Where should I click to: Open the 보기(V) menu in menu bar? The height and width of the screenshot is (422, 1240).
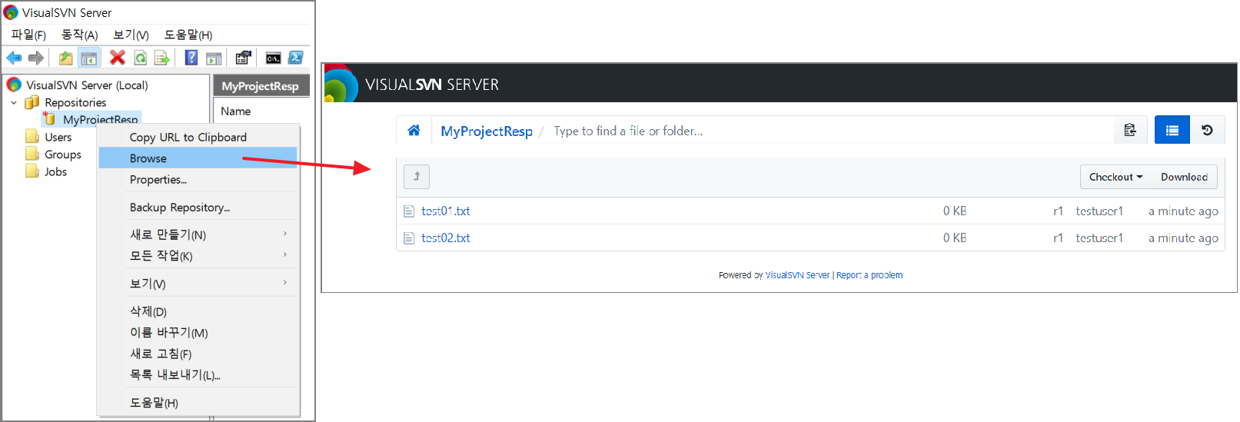(131, 35)
